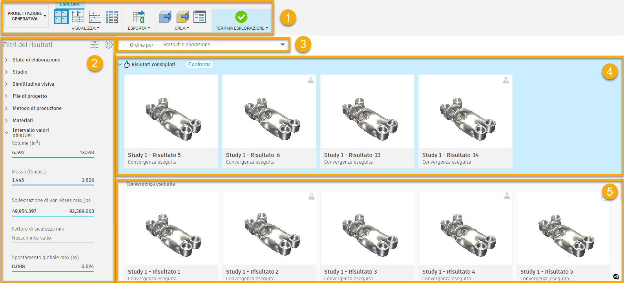Expand Stato di elaborazione filter
The height and width of the screenshot is (283, 624).
[6, 60]
